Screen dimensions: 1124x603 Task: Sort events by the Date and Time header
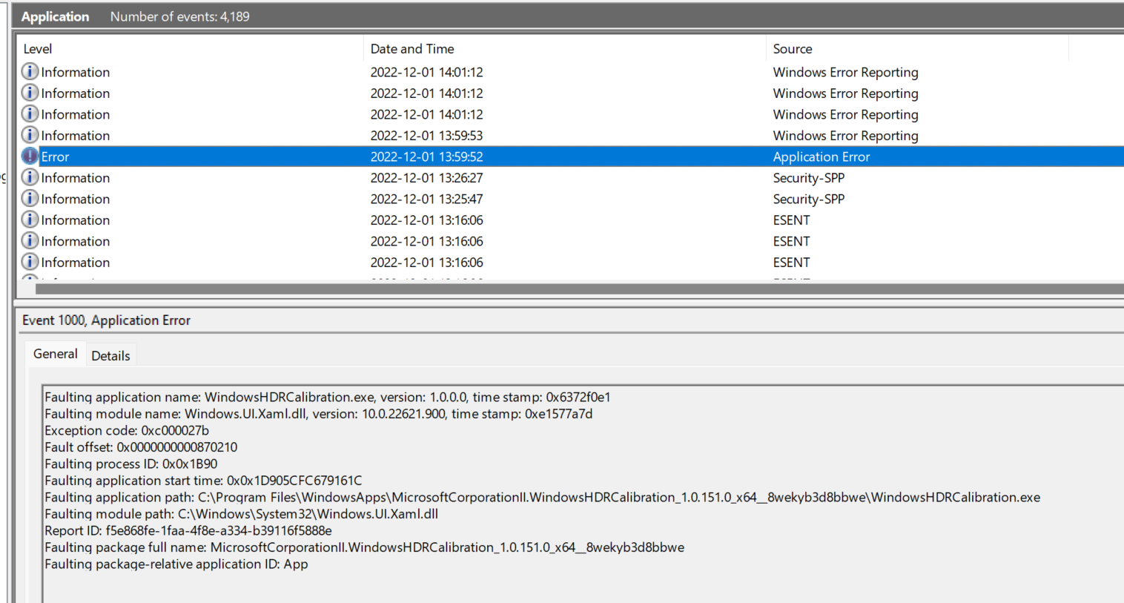pos(412,49)
